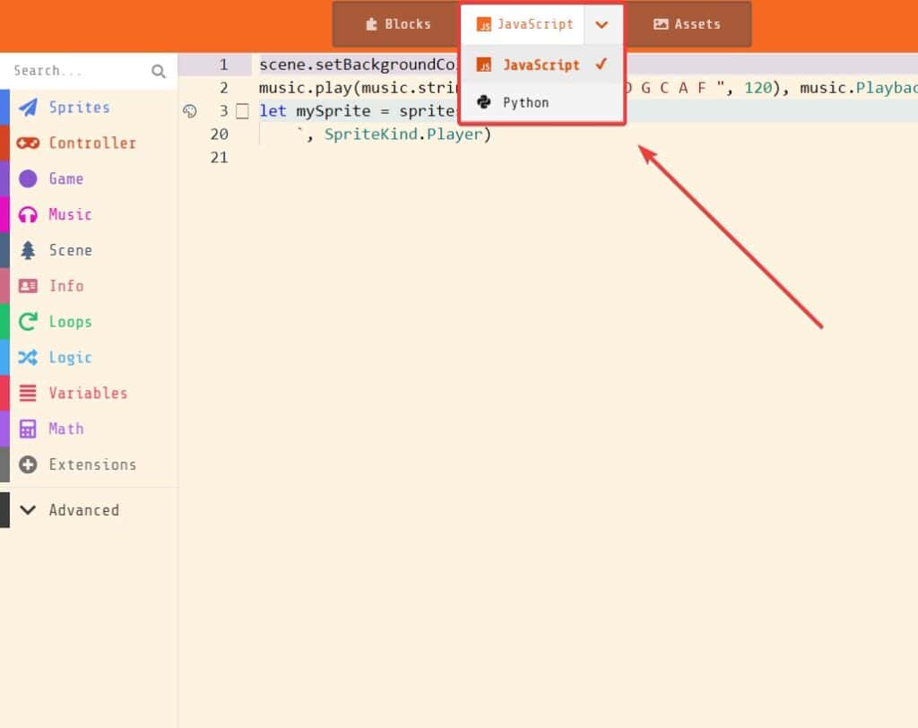Screen dimensions: 918x728
Task: Open the language selector dropdown chevron
Action: 602,24
